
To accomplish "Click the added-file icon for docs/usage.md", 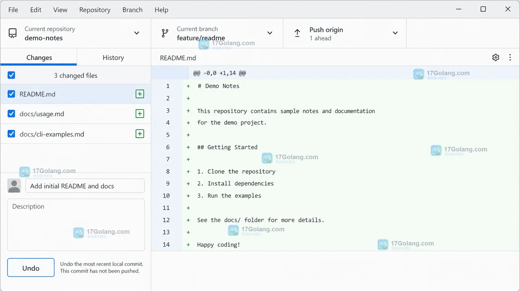I will click(140, 114).
